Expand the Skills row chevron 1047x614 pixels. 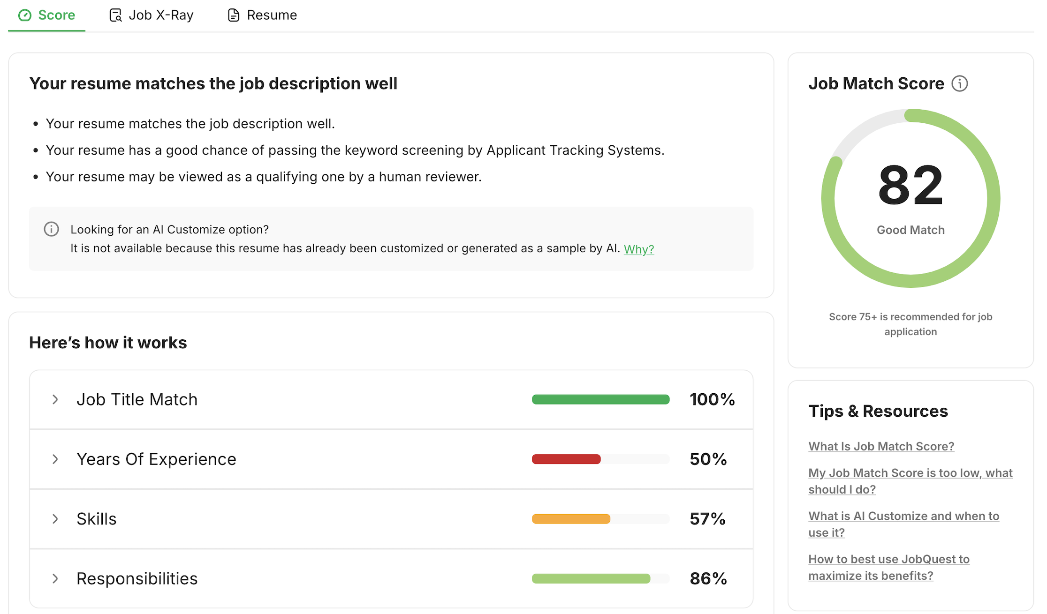click(x=55, y=519)
